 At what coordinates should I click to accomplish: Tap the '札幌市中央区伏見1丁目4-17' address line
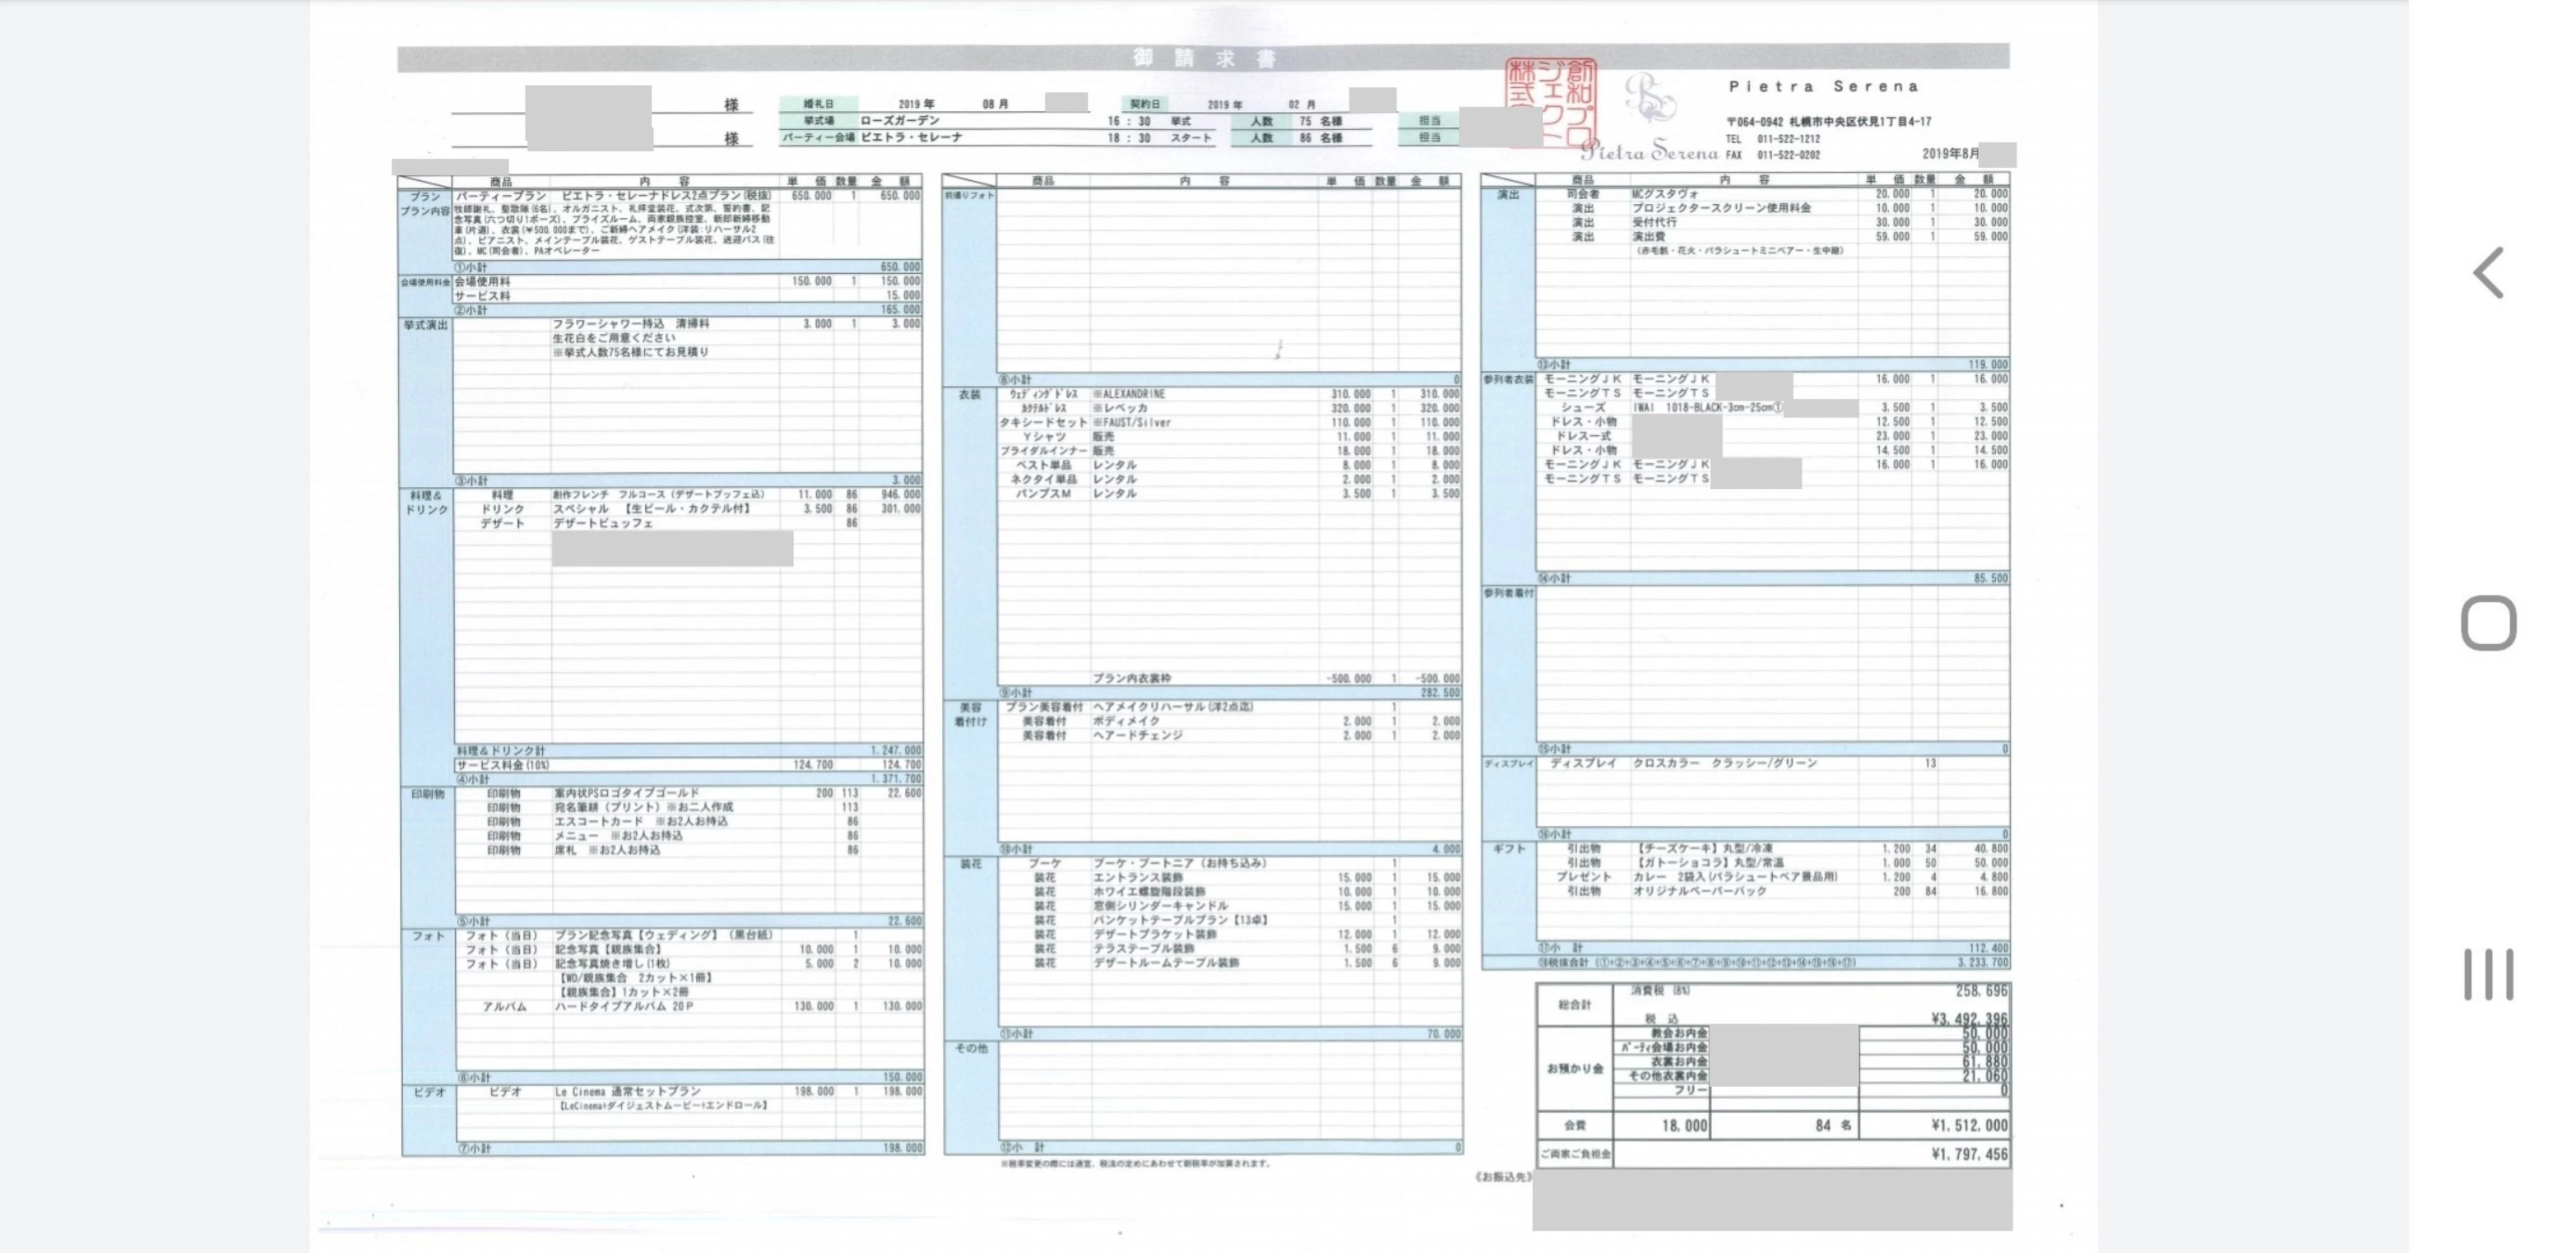pyautogui.click(x=1860, y=121)
